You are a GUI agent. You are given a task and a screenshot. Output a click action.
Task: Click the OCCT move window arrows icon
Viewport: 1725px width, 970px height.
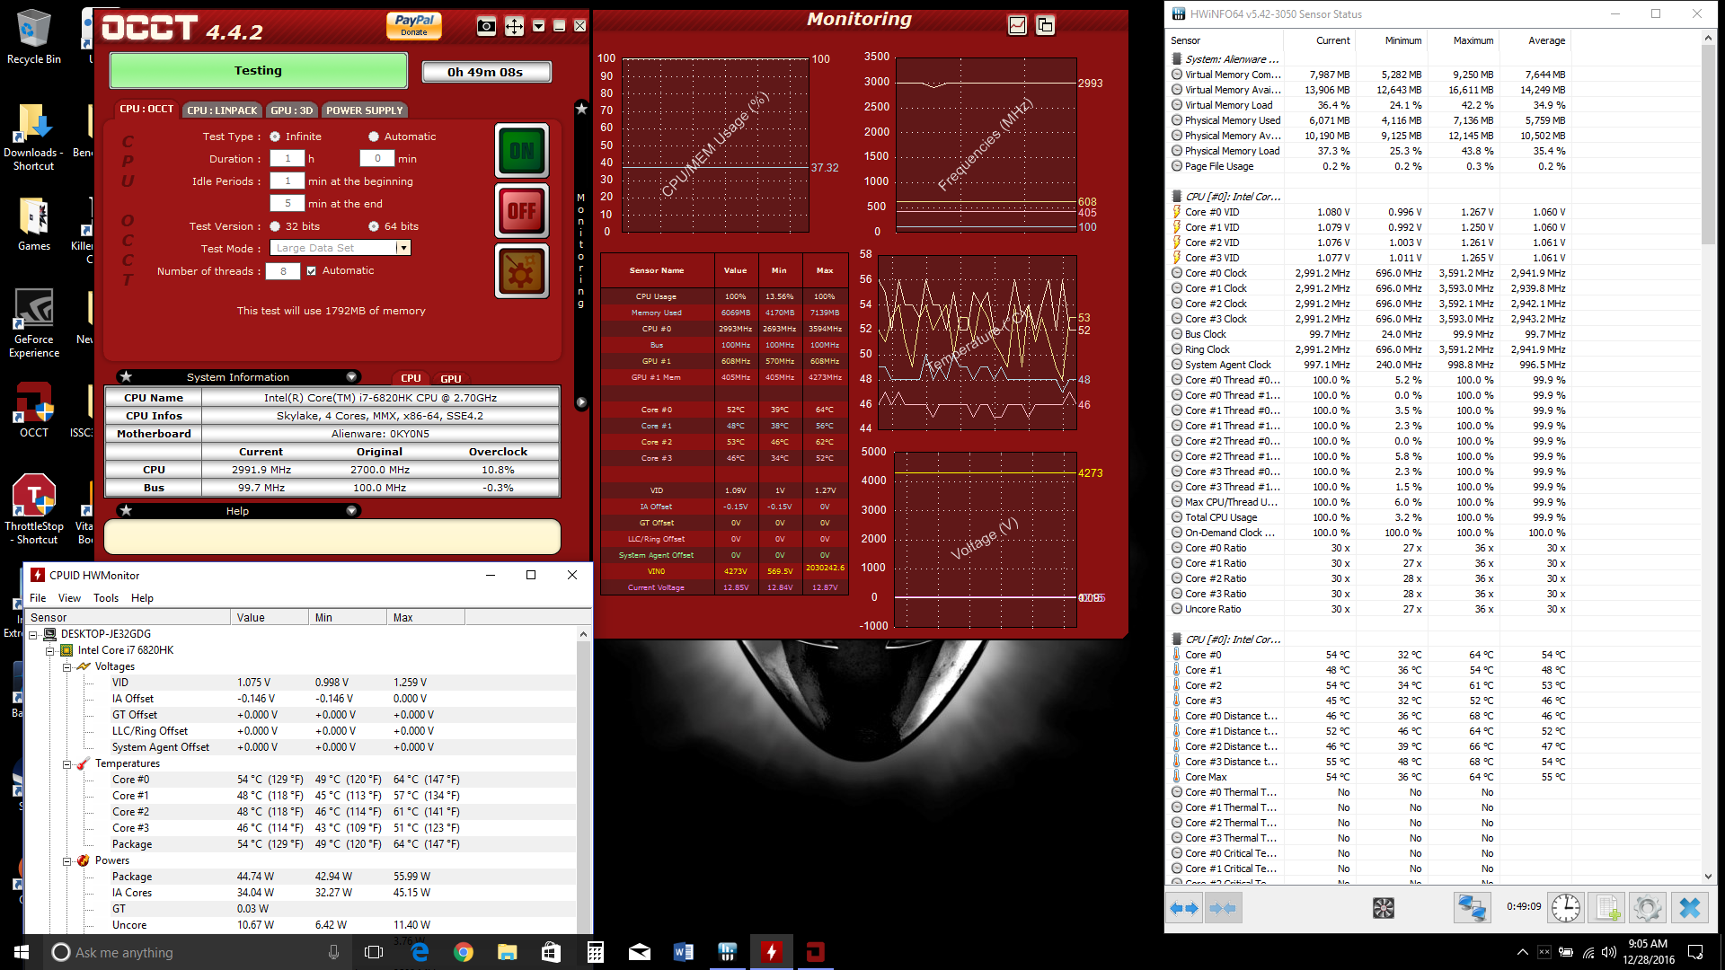point(514,26)
